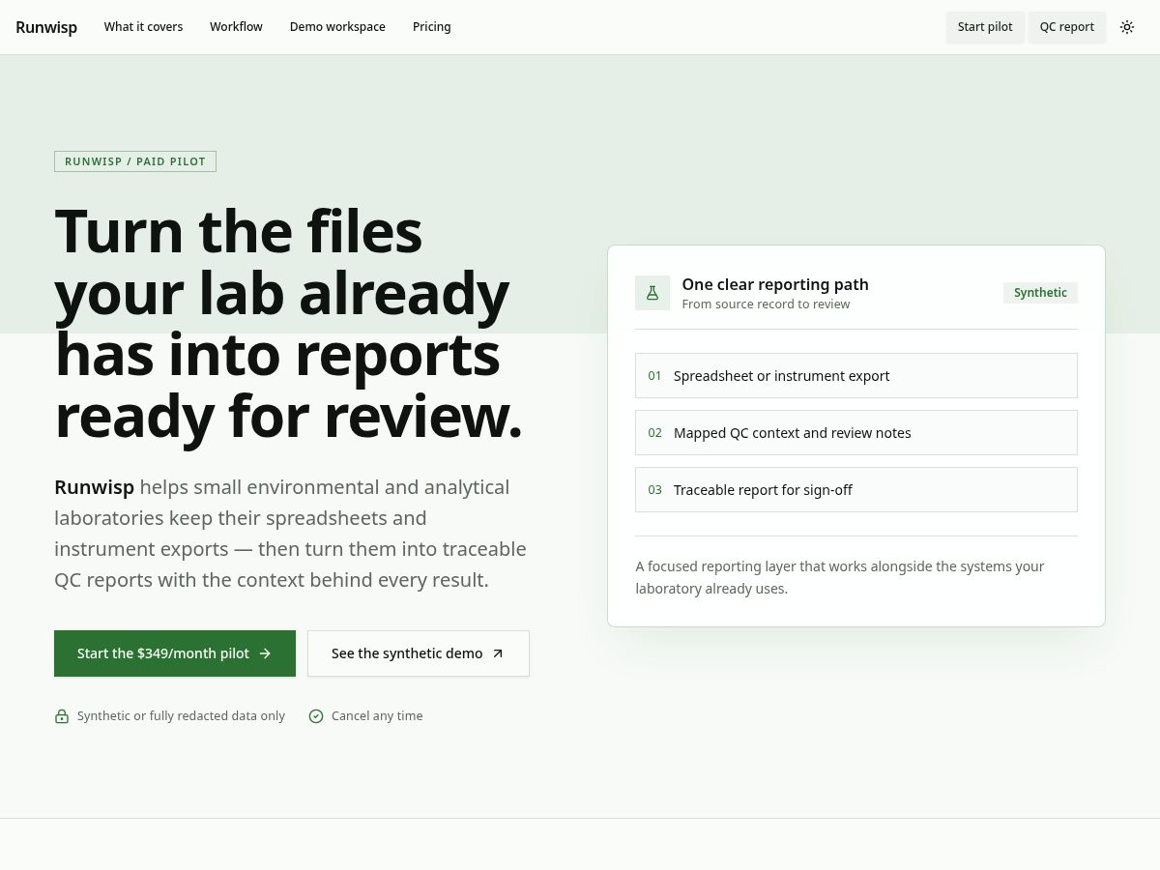1160x870 pixels.
Task: Start the $349/month pilot
Action: pos(175,653)
